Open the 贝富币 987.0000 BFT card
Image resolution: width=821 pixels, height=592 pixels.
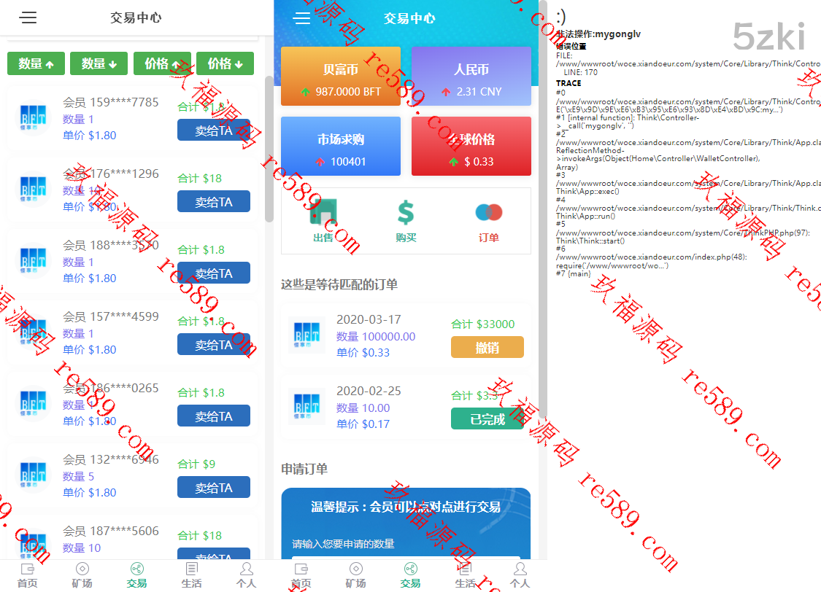341,77
